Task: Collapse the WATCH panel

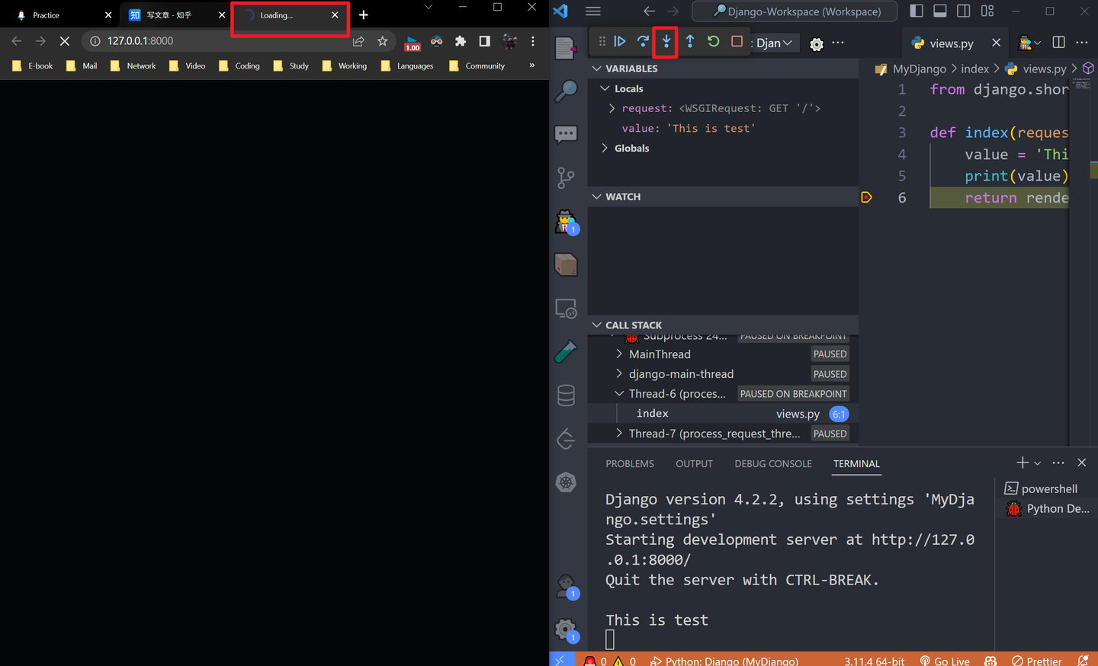Action: [x=597, y=196]
